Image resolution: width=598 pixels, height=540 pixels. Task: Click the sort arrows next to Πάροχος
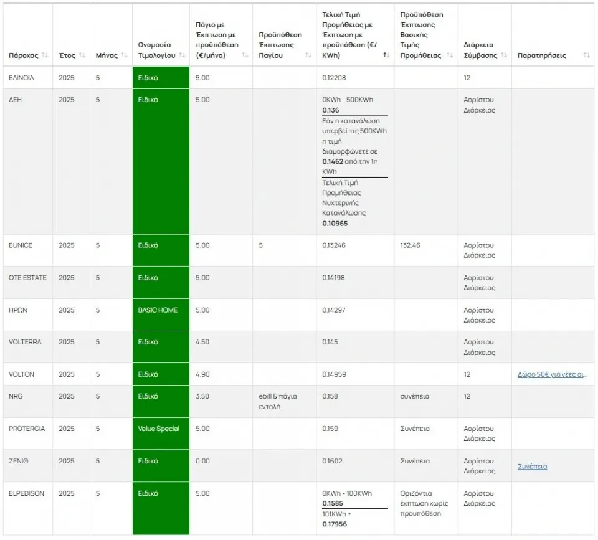coord(45,55)
